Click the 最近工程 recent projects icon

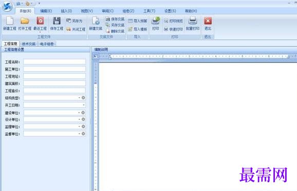pos(40,21)
